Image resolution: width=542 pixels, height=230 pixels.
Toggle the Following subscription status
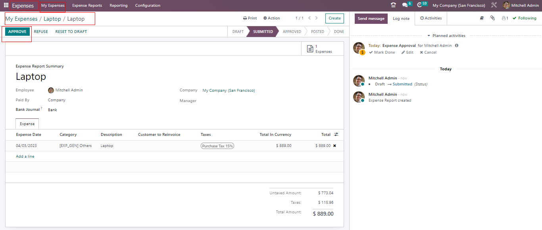point(524,18)
